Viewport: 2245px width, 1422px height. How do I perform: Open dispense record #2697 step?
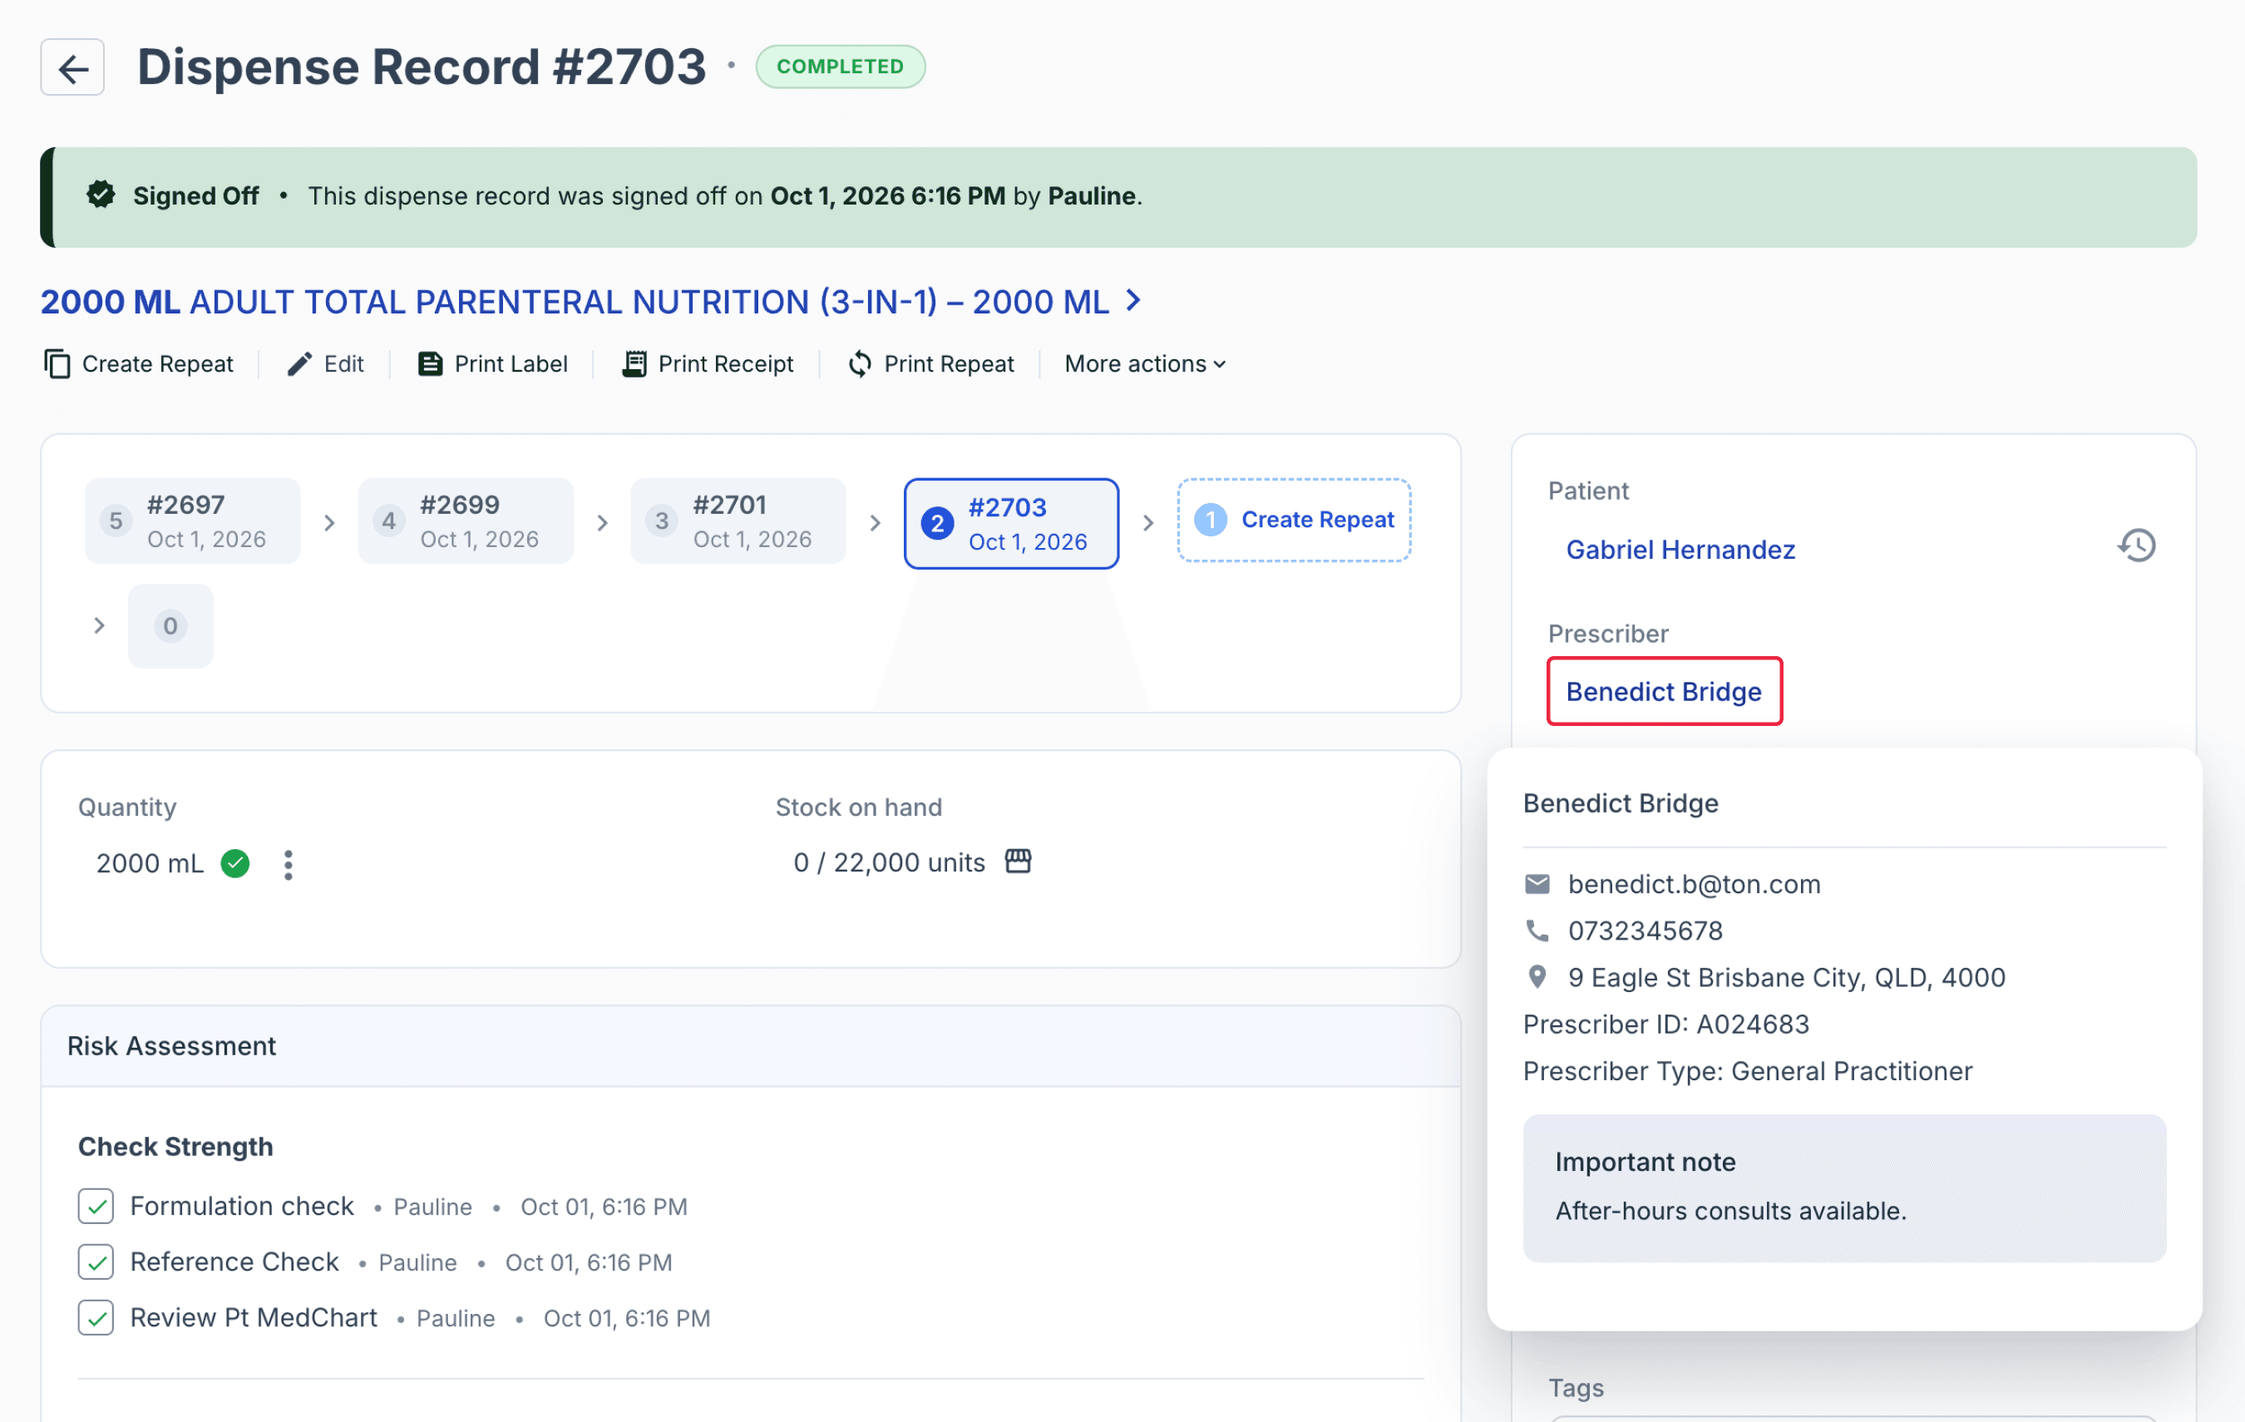[193, 521]
